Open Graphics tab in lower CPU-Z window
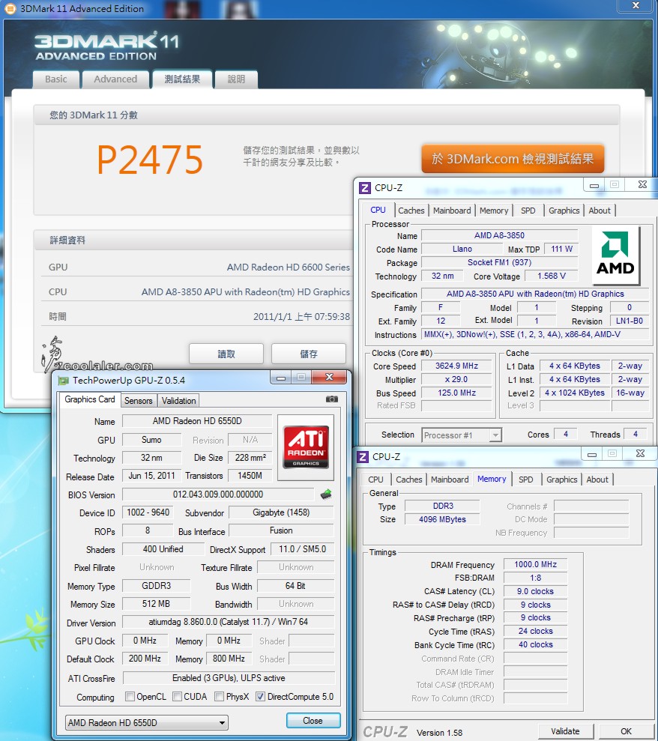The image size is (658, 741). (561, 480)
